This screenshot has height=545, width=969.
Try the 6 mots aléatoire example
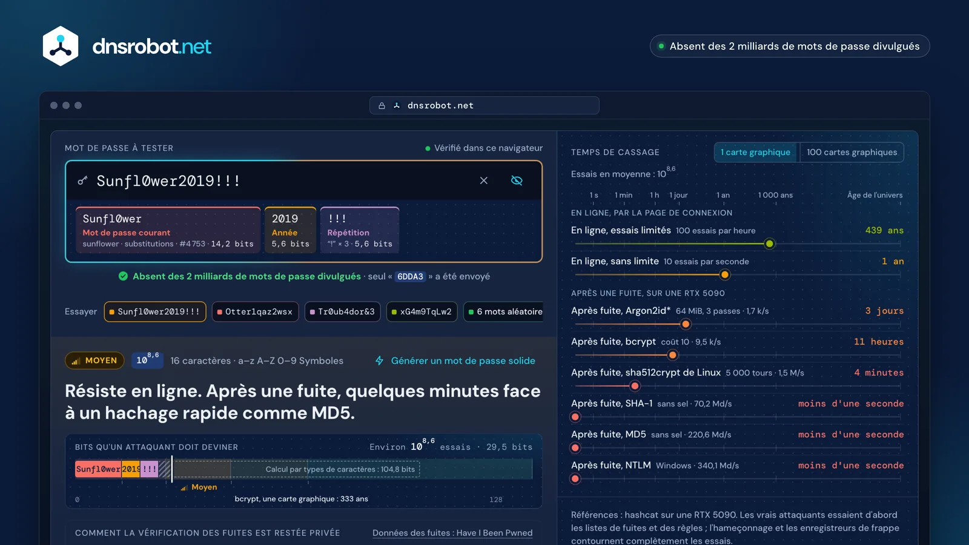504,312
